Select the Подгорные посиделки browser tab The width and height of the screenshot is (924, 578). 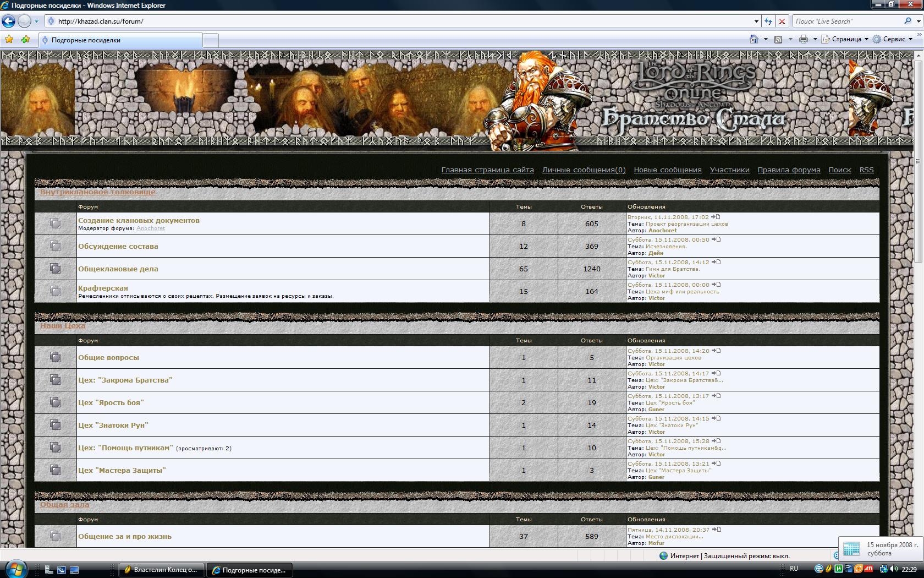click(120, 40)
